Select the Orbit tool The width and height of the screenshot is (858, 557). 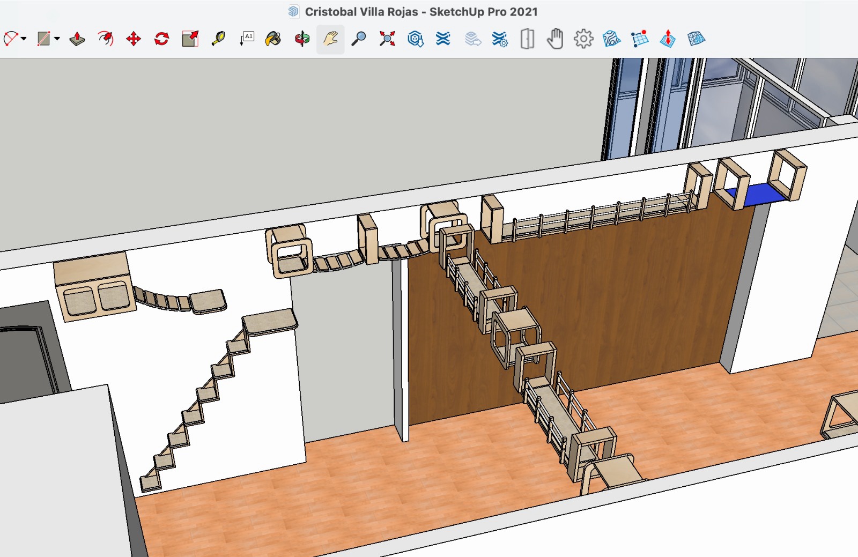(x=302, y=39)
